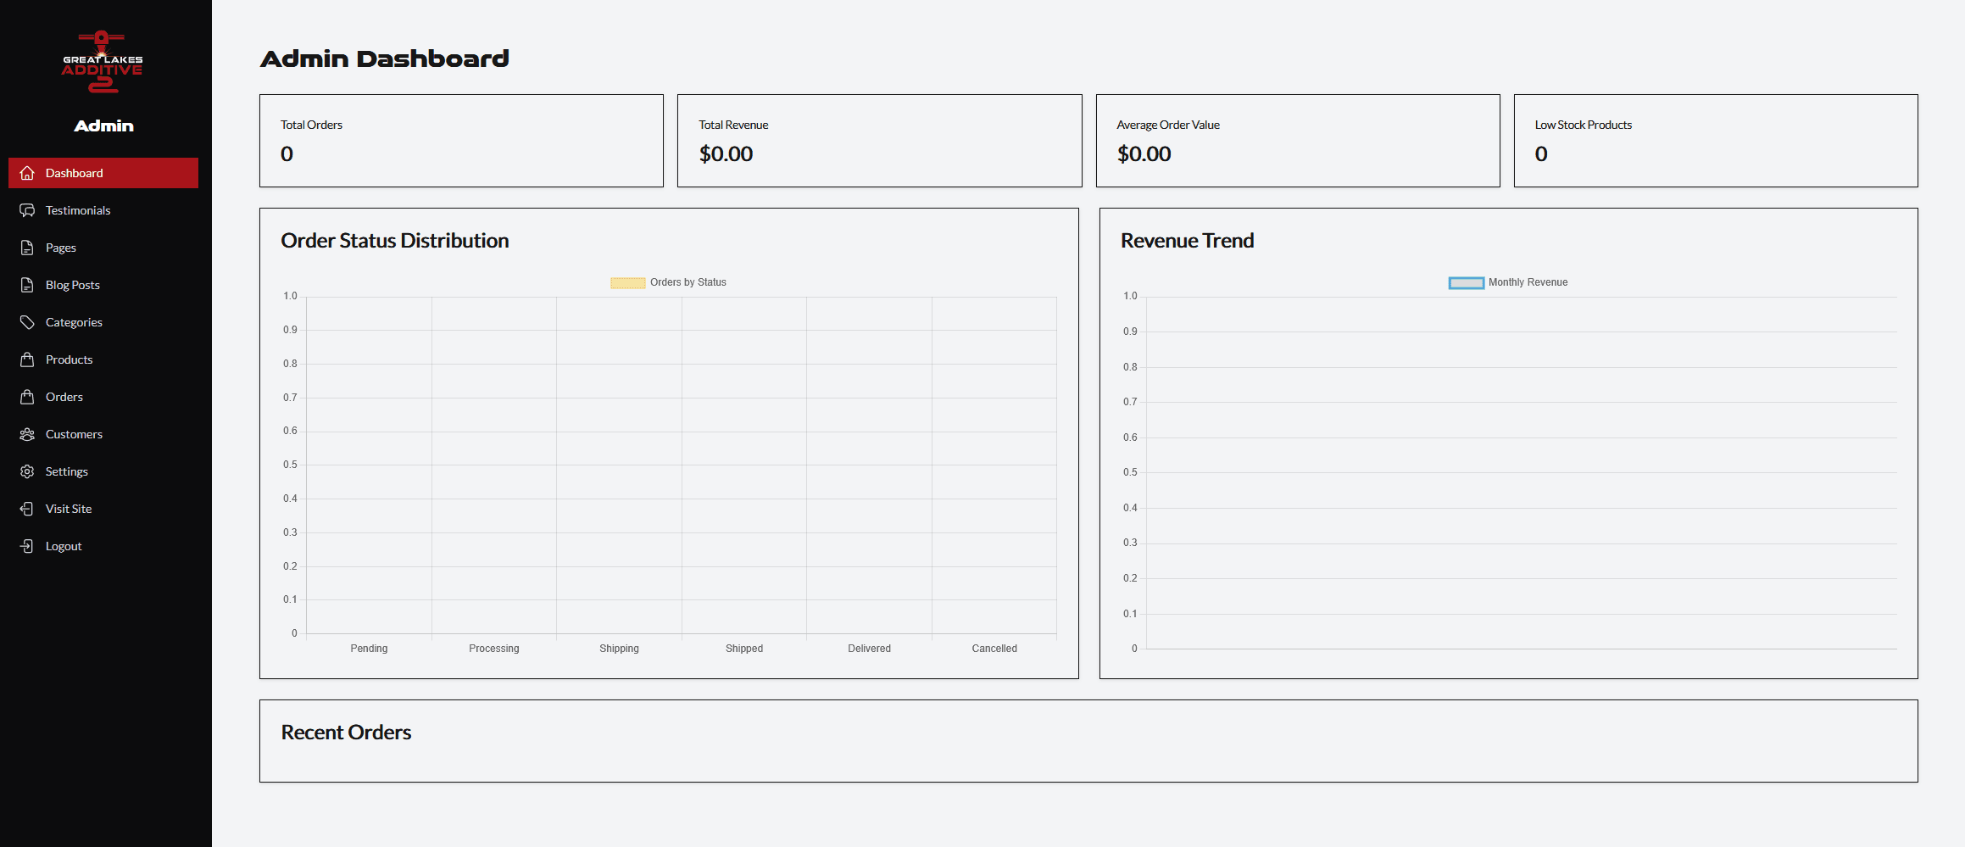Select the Total Orders stat card
The width and height of the screenshot is (1965, 847).
click(461, 141)
